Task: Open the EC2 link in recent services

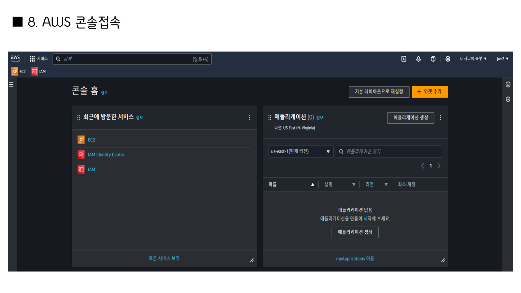Action: [x=92, y=140]
